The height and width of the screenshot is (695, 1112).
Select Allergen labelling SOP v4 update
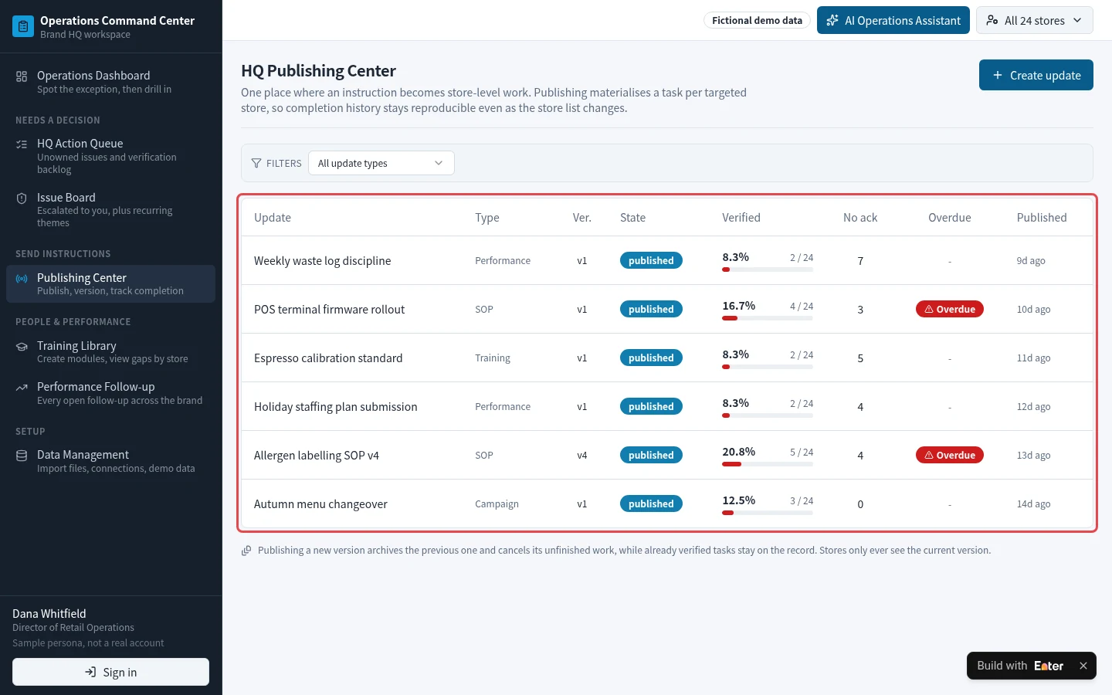(x=667, y=455)
